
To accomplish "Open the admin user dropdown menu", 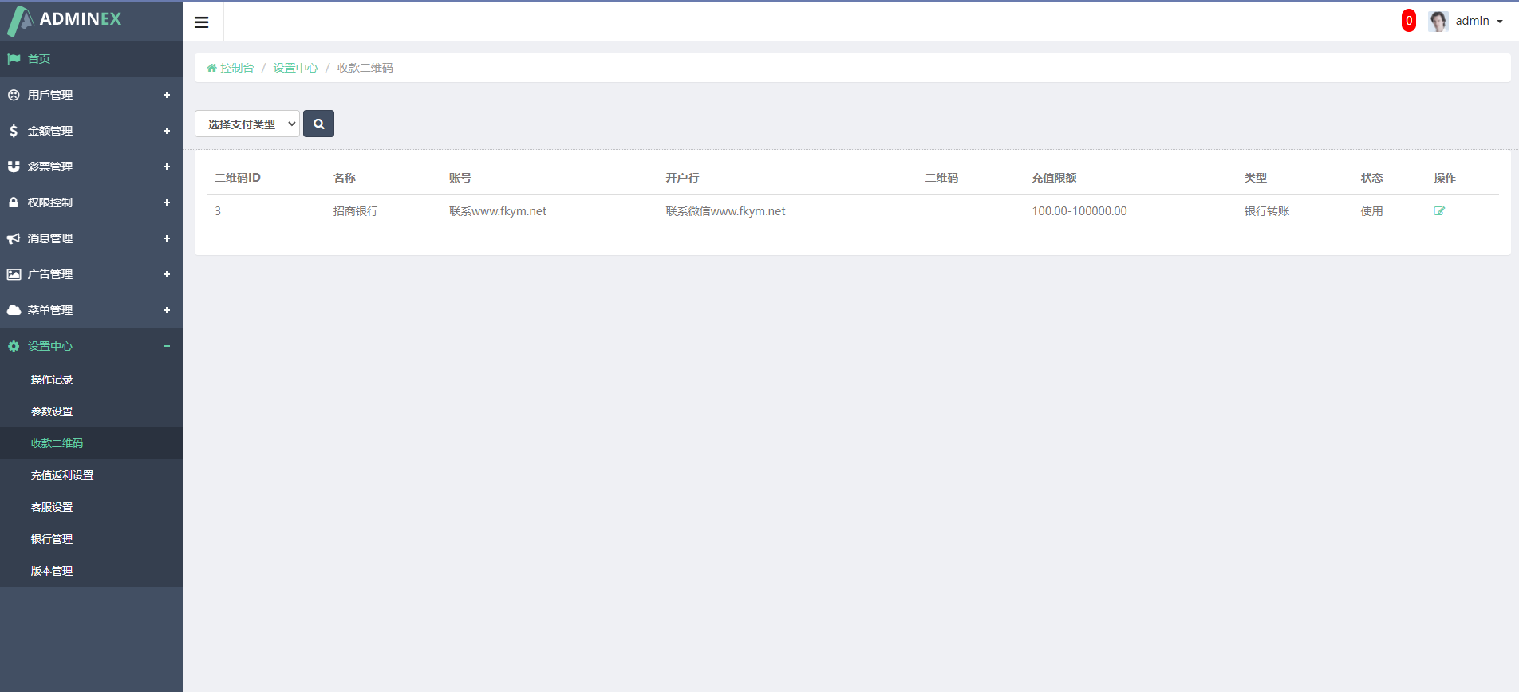I will tap(1478, 22).
